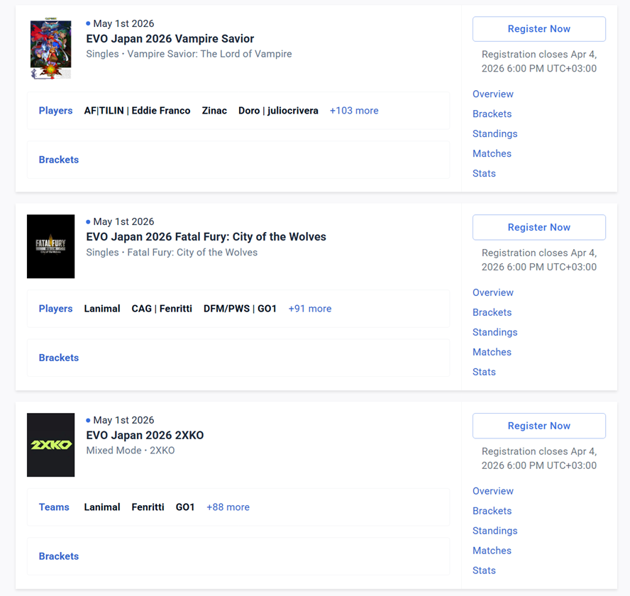Open 2XKO Stats link
This screenshot has width=630, height=596.
click(x=484, y=570)
